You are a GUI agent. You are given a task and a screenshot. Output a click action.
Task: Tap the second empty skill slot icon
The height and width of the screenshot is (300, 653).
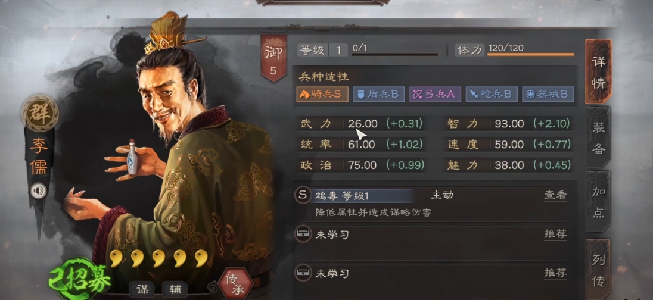303,273
